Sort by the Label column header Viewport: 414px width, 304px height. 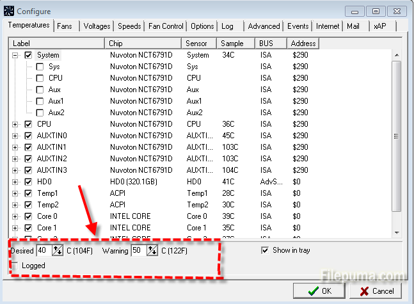coord(57,44)
